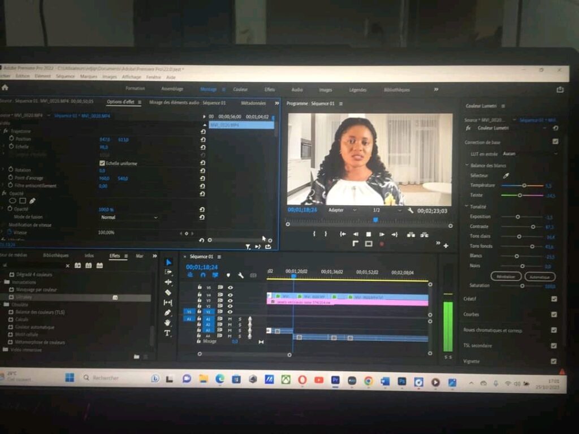
Task: Select the Hand tool
Action: 167,323
